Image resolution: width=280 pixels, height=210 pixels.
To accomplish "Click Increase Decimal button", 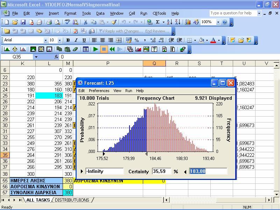I will tap(153, 40).
